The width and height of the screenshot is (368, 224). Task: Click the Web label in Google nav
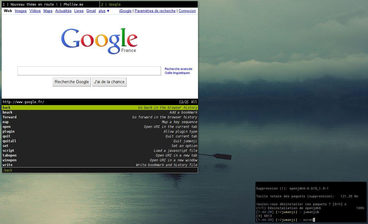click(8, 11)
